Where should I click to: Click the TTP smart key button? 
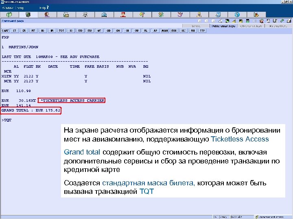[202, 30]
